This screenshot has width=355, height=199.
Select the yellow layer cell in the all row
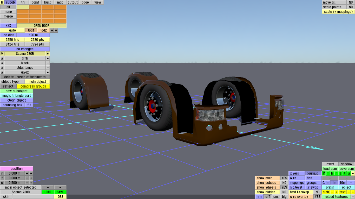pos(23,7)
